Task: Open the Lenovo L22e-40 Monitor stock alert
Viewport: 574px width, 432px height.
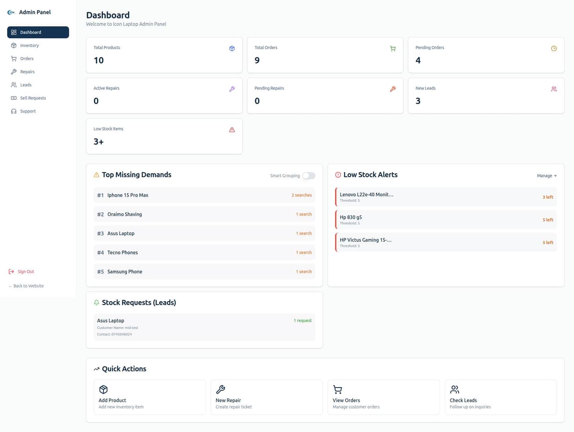Action: click(x=446, y=197)
